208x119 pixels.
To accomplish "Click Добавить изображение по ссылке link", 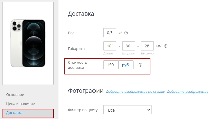I will pos(135,92).
